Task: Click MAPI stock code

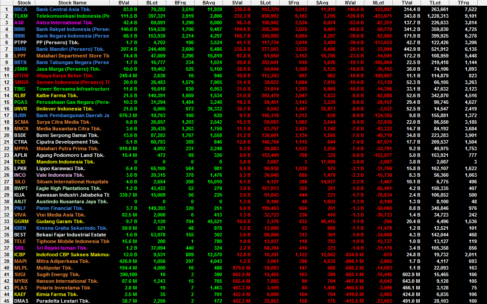Action: (20, 261)
